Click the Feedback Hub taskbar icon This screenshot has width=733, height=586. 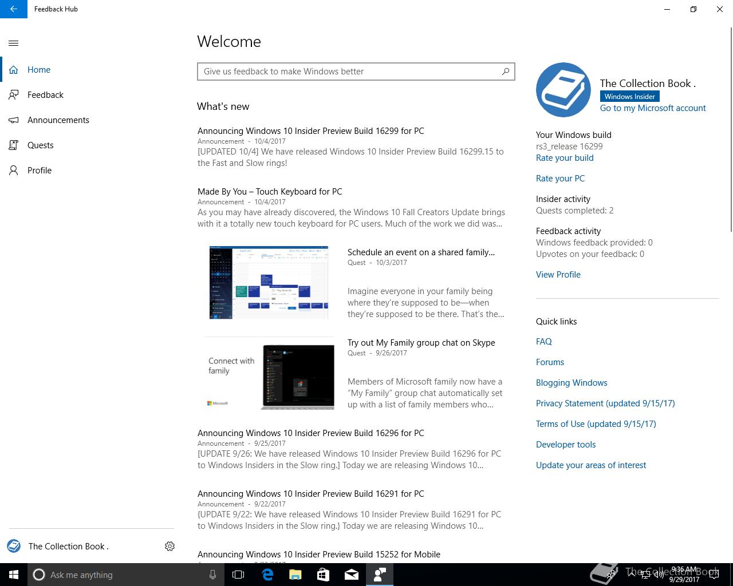380,575
